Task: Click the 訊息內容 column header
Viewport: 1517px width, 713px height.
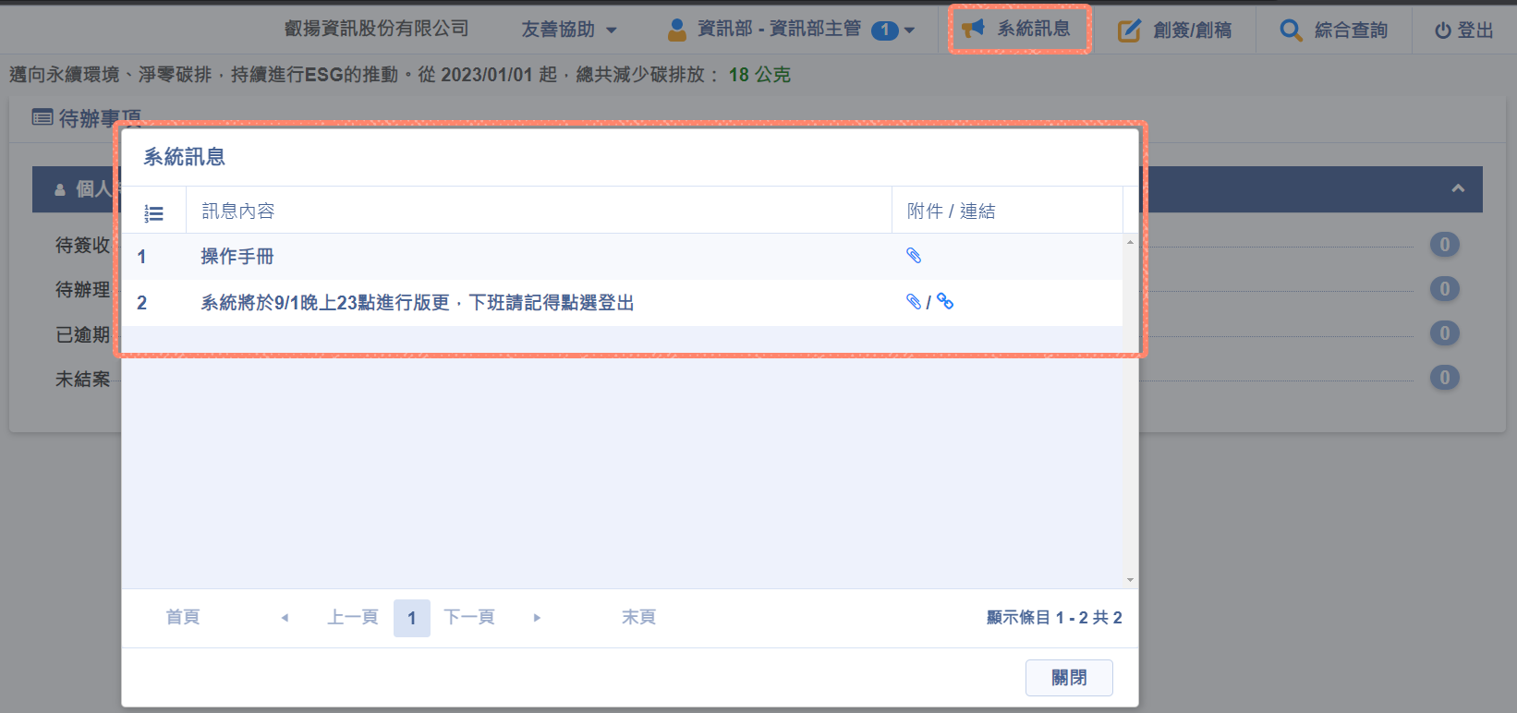Action: coord(238,211)
